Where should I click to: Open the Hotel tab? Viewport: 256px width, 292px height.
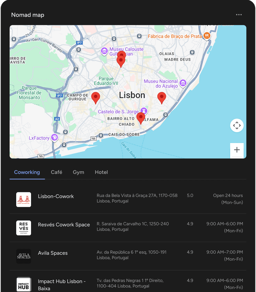pos(101,172)
